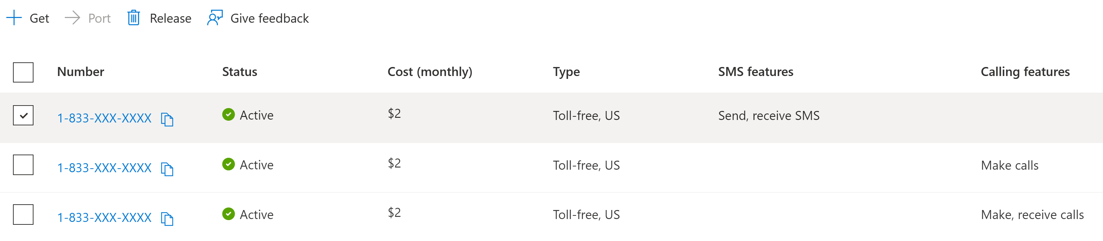
Task: Sort by the Status column header
Action: 239,71
